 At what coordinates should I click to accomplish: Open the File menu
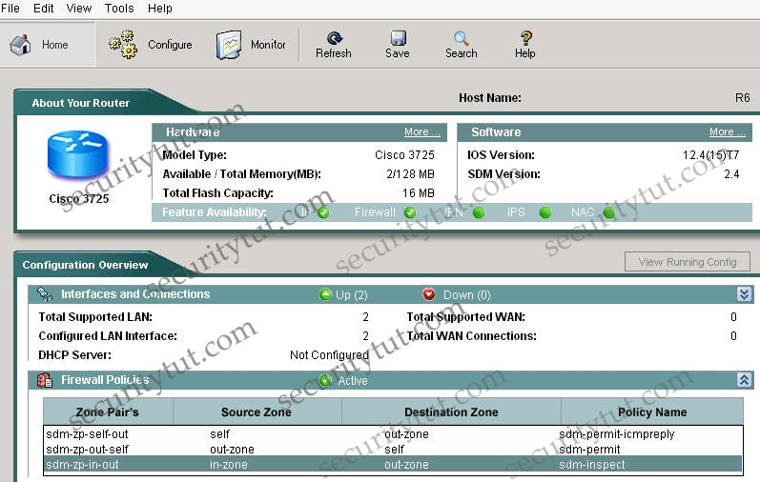coord(10,9)
